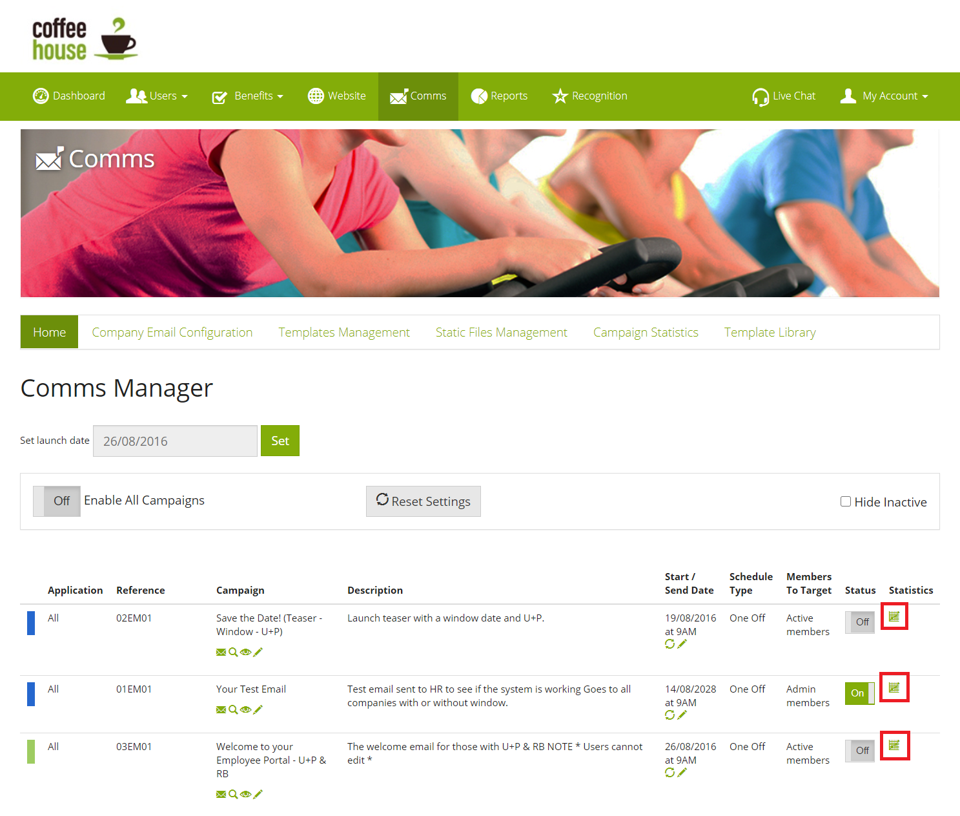Click the pencil edit icon under Your Test Email
This screenshot has width=960, height=816.
[x=258, y=709]
